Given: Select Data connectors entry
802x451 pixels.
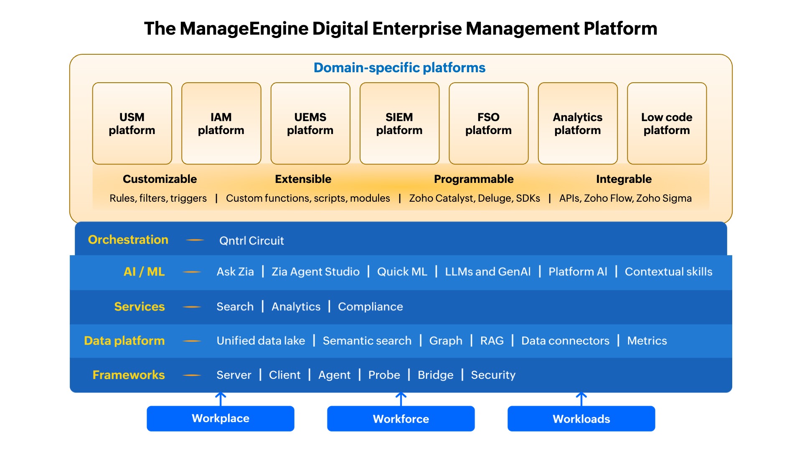Looking at the screenshot, I should [x=565, y=341].
